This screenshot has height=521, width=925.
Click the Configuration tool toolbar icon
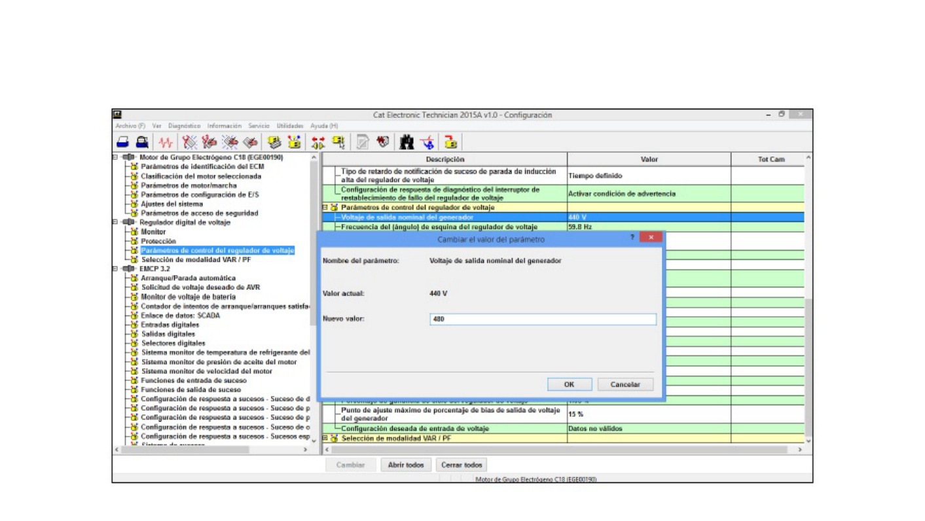tap(295, 142)
